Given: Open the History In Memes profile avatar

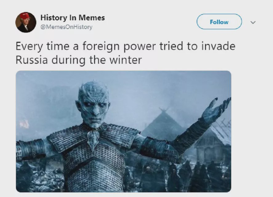Looking at the screenshot, I should coord(26,22).
